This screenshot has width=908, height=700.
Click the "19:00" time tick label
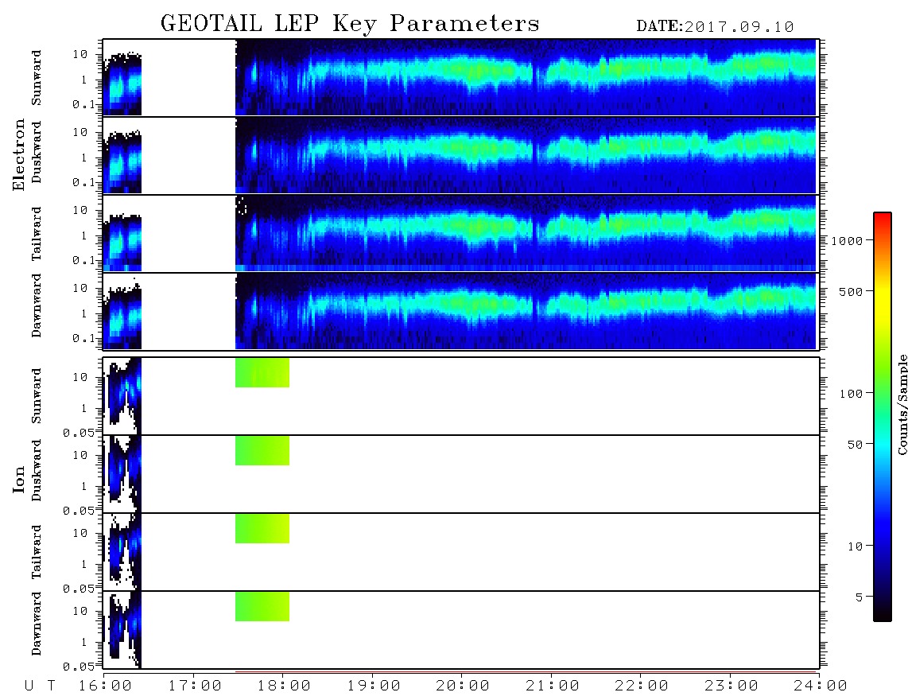374,686
